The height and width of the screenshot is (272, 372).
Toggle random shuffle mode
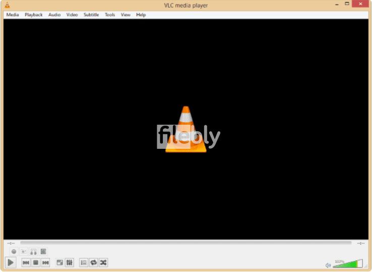(x=103, y=262)
